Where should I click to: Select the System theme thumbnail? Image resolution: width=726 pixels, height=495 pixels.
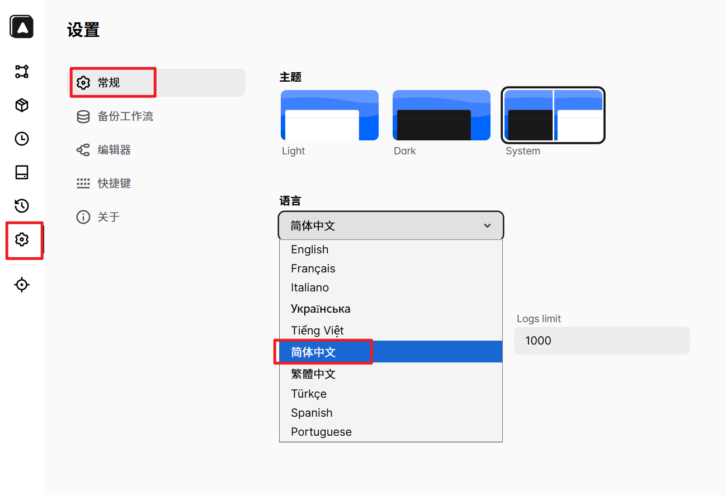pos(553,115)
